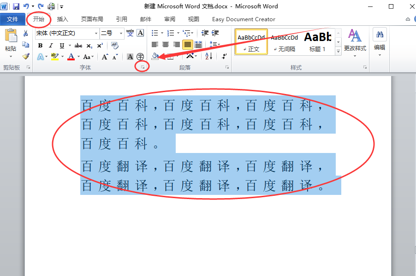416x276 pixels.
Task: Open enclosed characters (circled 字) tool
Action: [x=140, y=57]
